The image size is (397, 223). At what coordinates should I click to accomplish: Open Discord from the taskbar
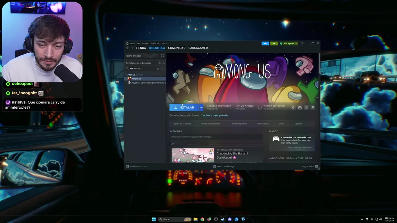(230, 219)
